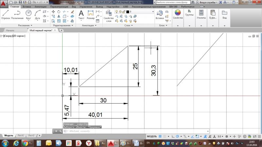Click the [2D-каркас] visual style label
Viewport: 262px width, 147px height.
[19, 36]
